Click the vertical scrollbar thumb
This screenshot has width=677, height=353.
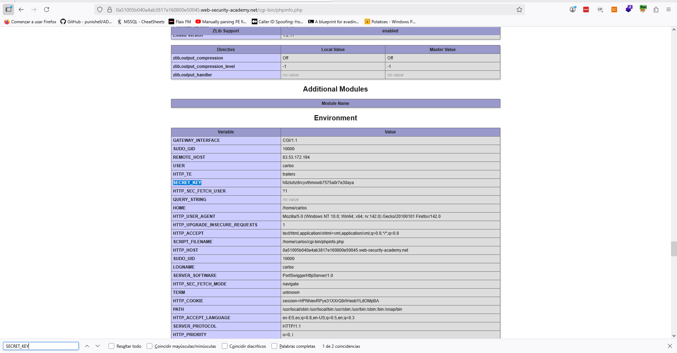pos(673,249)
